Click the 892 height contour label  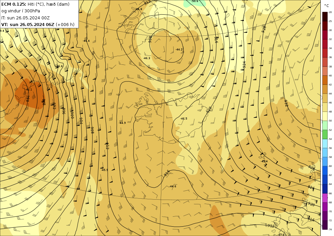(x=54, y=106)
